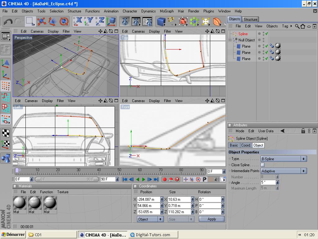Switch to the CD1 folder taskbar button
Image resolution: width=318 pixels, height=239 pixels.
click(x=52, y=235)
